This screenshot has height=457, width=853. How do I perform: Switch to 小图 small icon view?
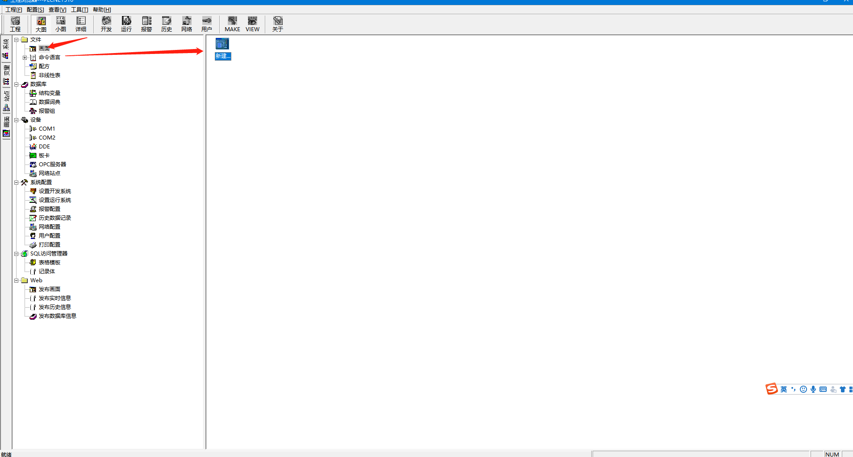(x=61, y=24)
